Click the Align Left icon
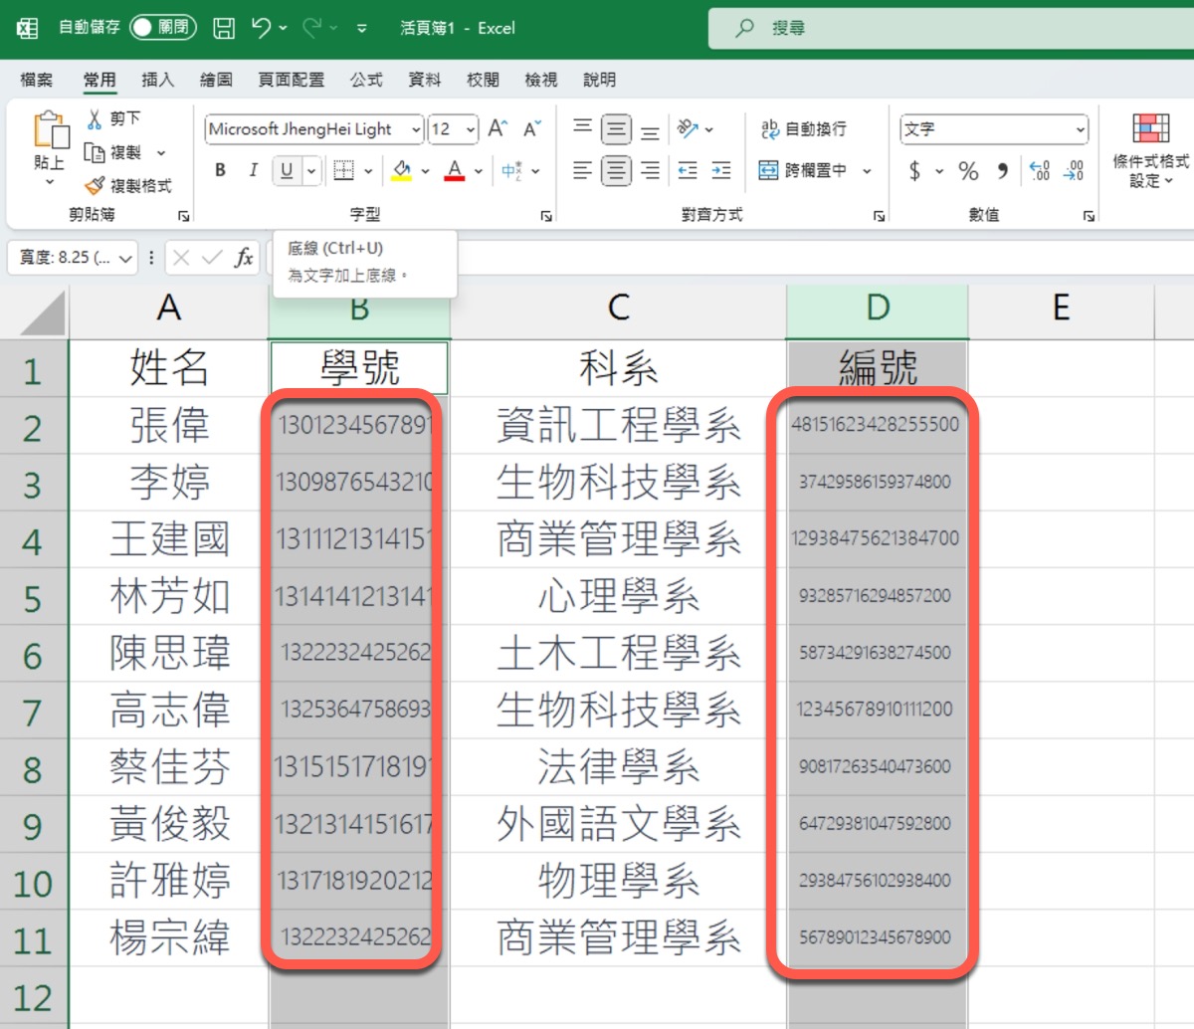Screen dimensions: 1194x1029 583,171
